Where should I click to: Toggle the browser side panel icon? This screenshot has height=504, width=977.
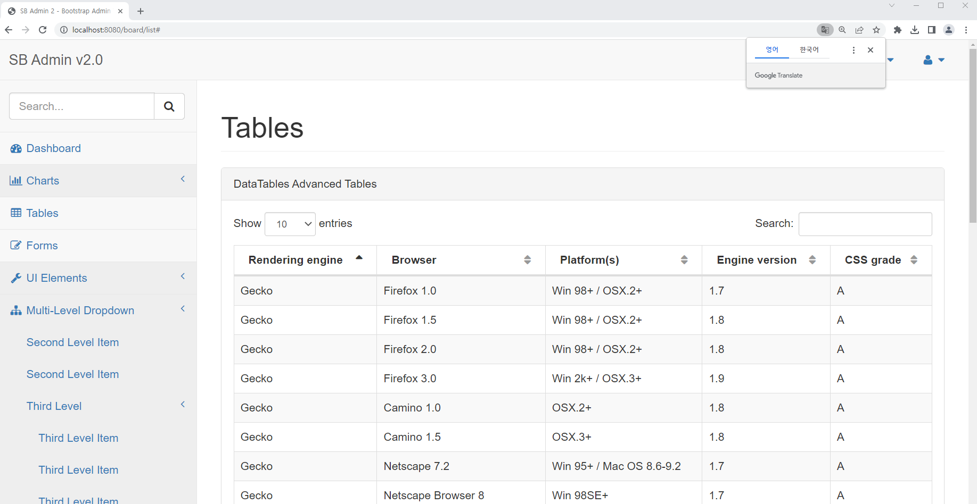[932, 30]
